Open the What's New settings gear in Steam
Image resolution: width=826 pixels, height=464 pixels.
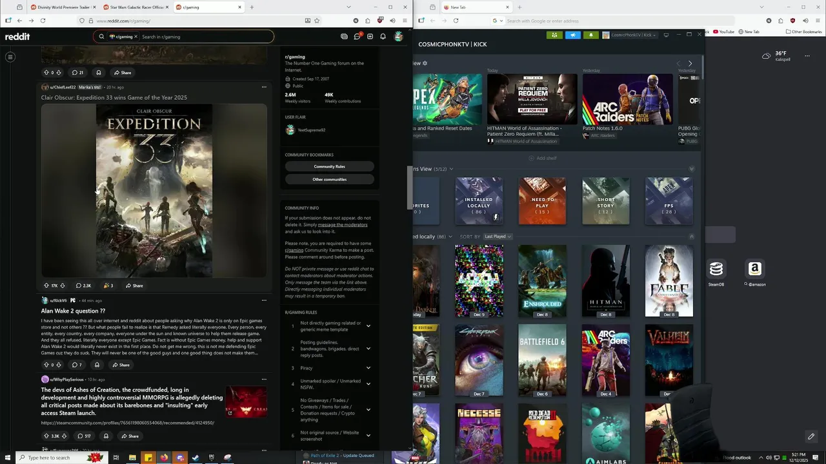coord(425,63)
